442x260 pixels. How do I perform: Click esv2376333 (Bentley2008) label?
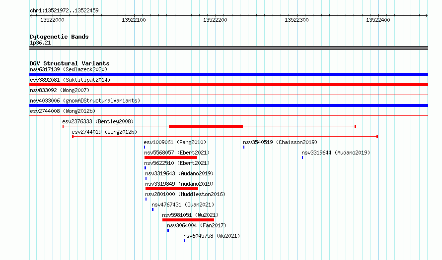pyautogui.click(x=98, y=121)
